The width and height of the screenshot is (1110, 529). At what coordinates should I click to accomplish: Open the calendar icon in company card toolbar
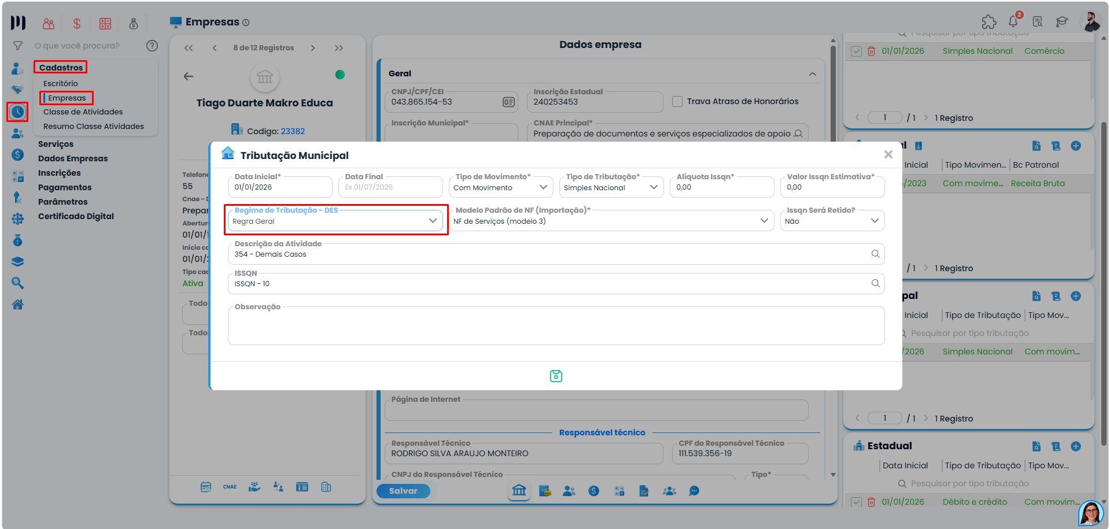206,487
